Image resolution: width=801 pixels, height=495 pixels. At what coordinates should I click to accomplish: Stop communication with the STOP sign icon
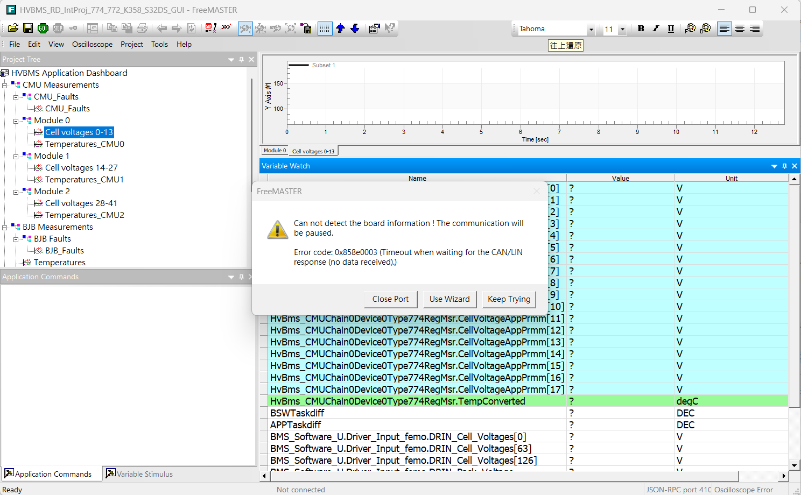(x=58, y=29)
